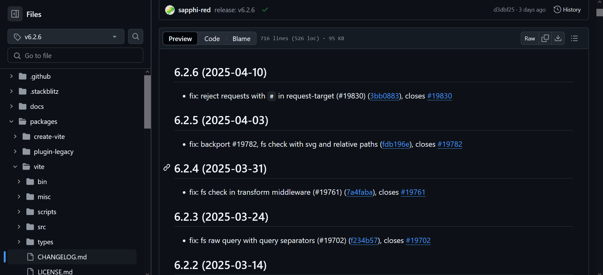Switch to the Code tab
Viewport: 603px width, 275px height.
pos(212,39)
